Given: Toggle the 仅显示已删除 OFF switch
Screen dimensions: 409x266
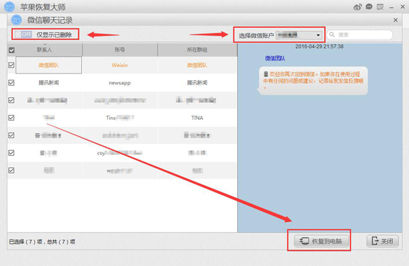Looking at the screenshot, I should point(23,35).
